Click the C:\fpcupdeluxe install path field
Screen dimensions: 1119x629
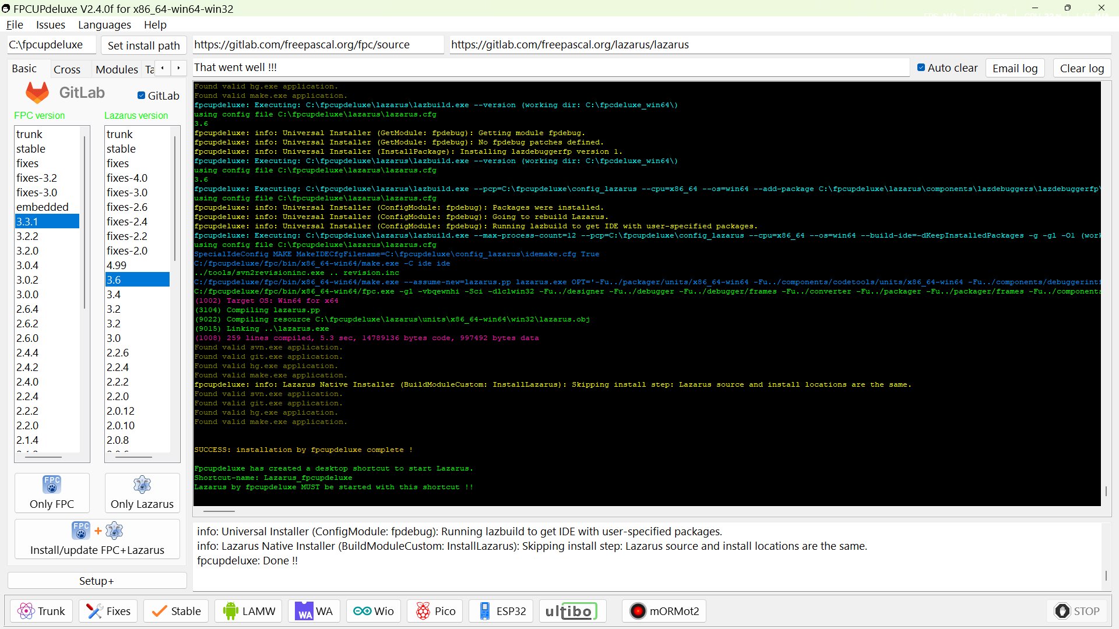click(51, 45)
